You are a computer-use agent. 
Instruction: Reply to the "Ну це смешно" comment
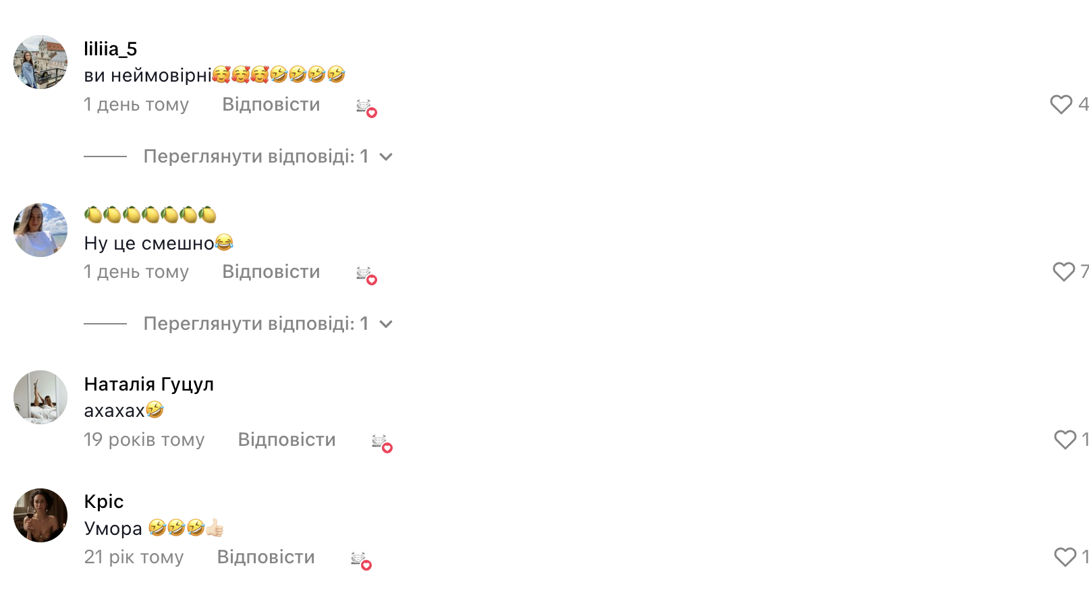[x=271, y=272]
